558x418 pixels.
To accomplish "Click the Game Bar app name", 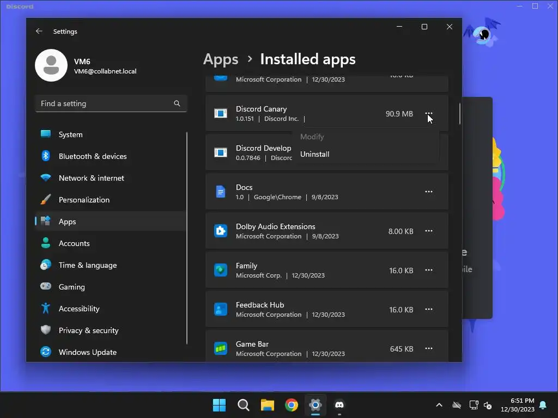I will click(252, 344).
